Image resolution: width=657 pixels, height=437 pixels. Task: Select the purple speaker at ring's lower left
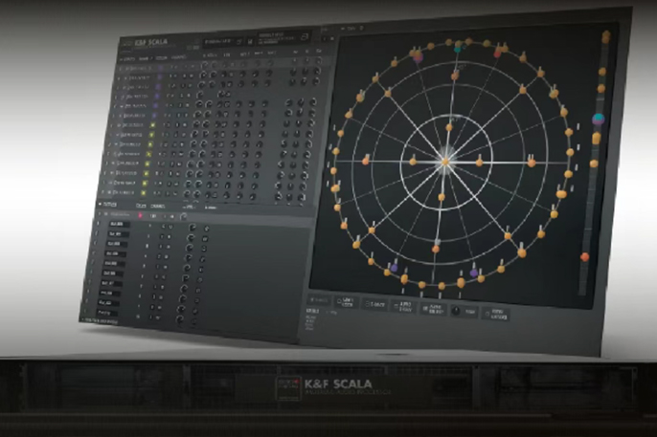392,267
